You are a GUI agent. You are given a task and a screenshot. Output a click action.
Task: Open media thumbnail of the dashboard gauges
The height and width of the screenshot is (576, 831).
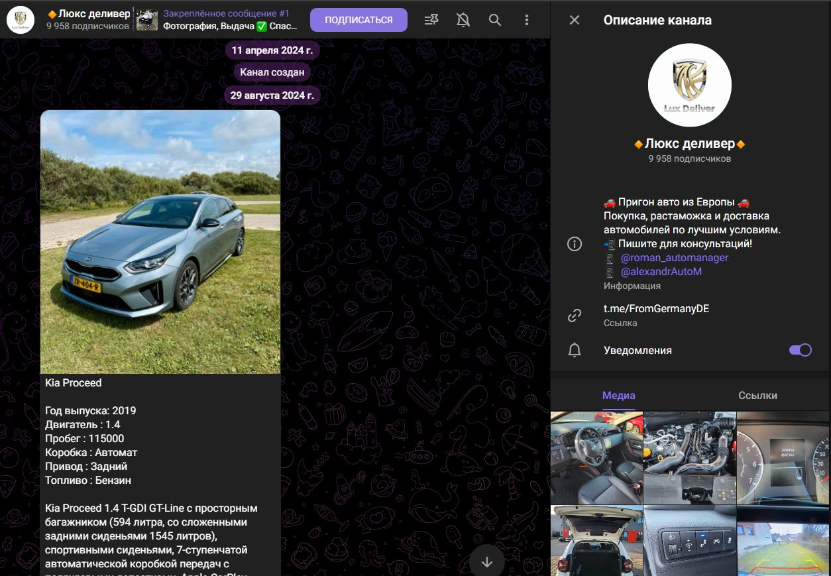[x=784, y=458]
